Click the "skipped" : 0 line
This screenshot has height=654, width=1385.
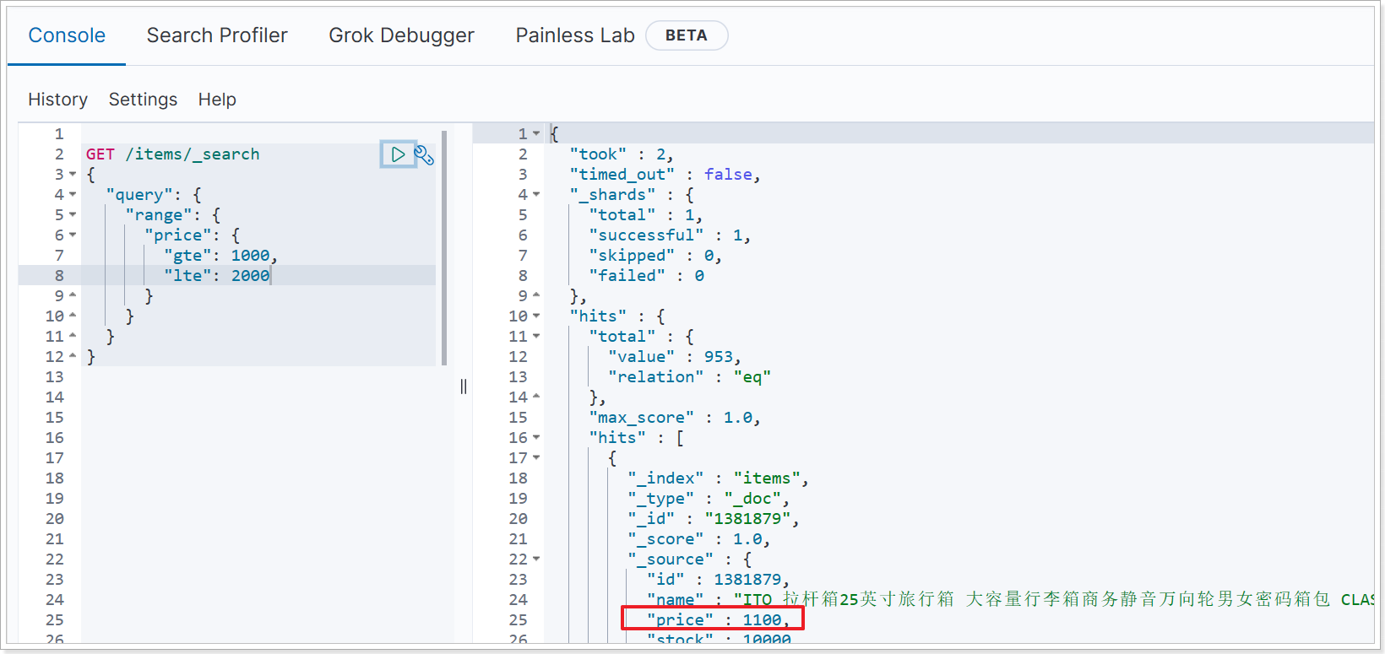655,256
